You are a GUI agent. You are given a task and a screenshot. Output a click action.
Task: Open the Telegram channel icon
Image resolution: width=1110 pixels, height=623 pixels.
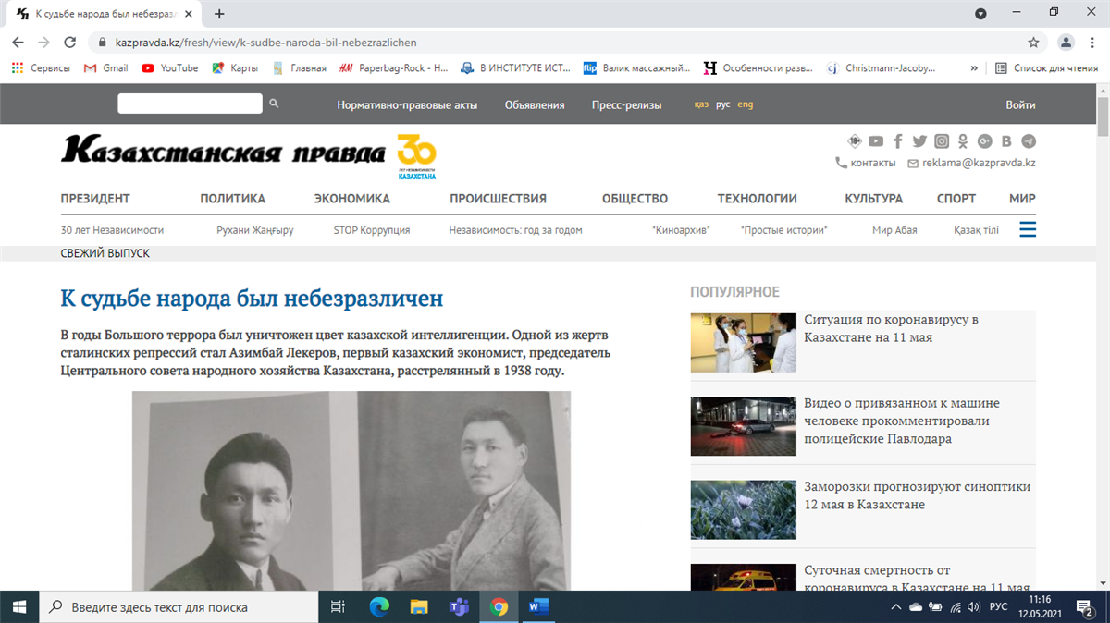click(x=1029, y=141)
